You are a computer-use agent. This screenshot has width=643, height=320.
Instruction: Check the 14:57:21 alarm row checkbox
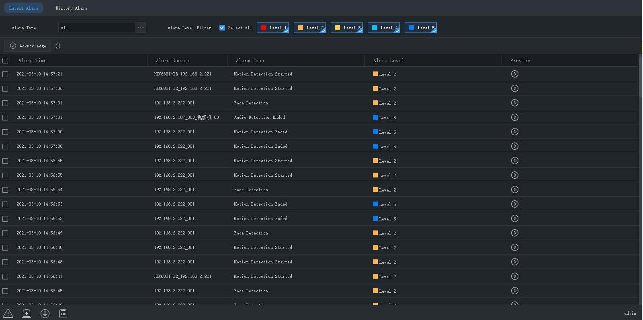(5, 74)
